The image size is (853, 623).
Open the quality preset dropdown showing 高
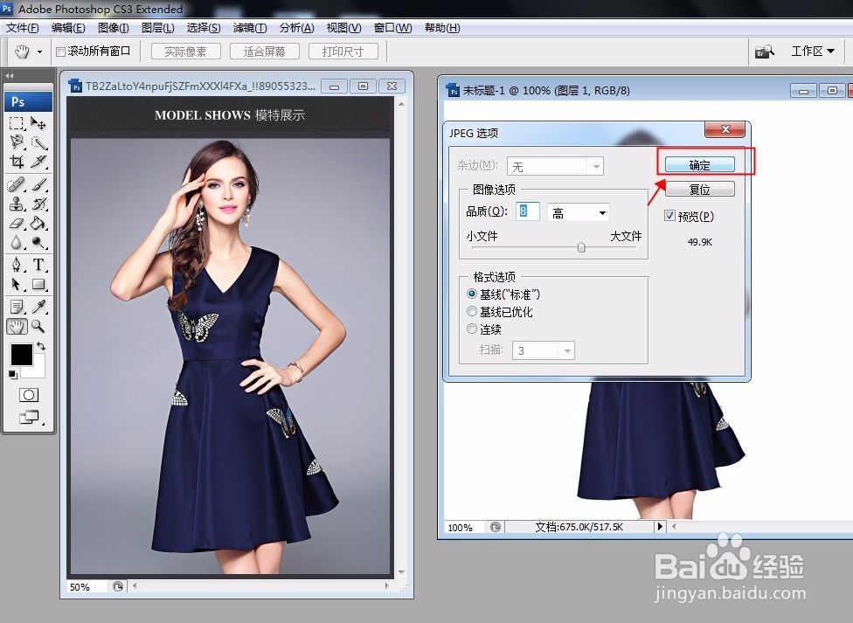point(579,212)
